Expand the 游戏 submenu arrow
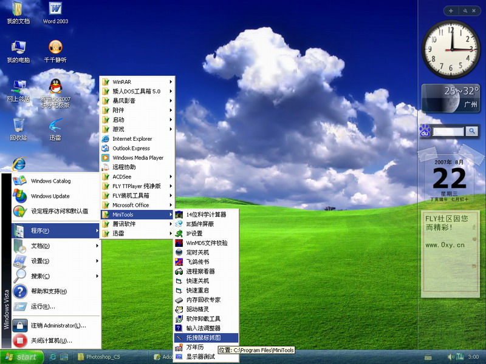The image size is (486, 364). click(x=171, y=129)
